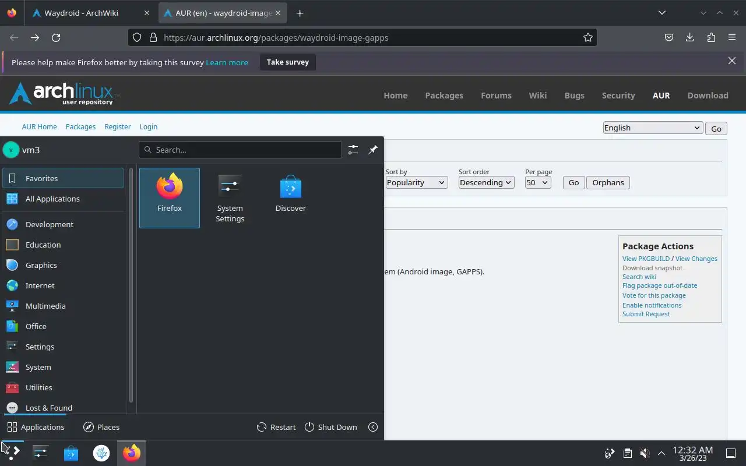Image resolution: width=746 pixels, height=466 pixels.
Task: Click the Take survey button
Action: coord(288,62)
